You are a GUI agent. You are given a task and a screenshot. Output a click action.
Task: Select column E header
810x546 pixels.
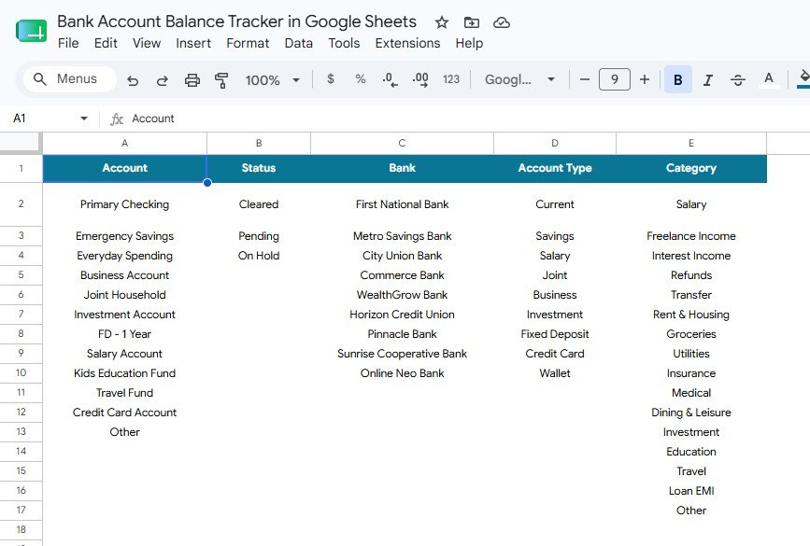click(x=691, y=143)
